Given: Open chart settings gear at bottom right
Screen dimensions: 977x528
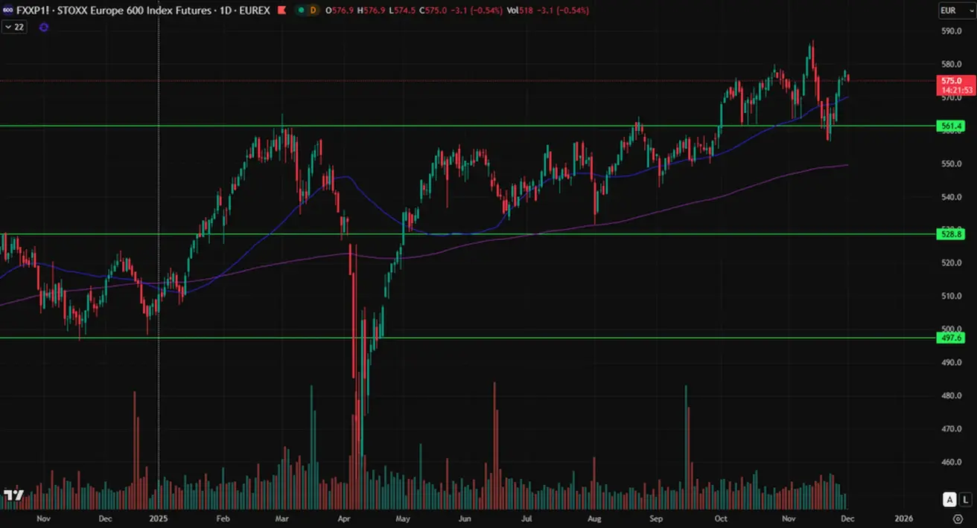Looking at the screenshot, I should [x=958, y=518].
